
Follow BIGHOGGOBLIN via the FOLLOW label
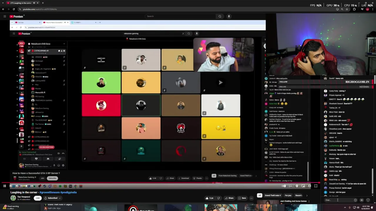tap(283, 82)
